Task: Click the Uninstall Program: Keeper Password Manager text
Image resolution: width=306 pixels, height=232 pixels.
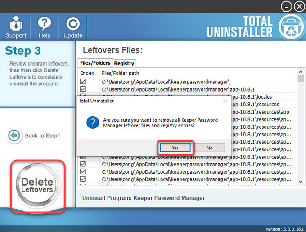Action: click(144, 198)
